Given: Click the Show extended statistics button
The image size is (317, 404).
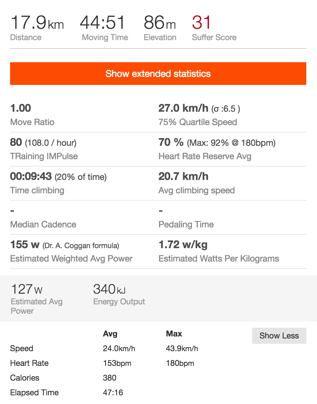Looking at the screenshot, I should click(158, 74).
